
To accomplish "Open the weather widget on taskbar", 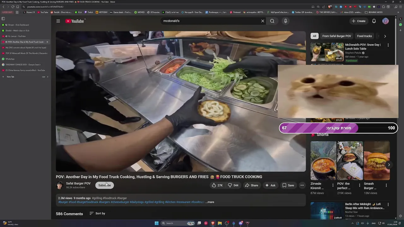I will tap(10, 223).
